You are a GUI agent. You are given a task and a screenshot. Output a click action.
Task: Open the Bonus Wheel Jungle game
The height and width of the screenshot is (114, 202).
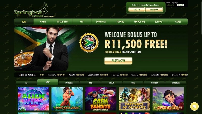coord(67,99)
